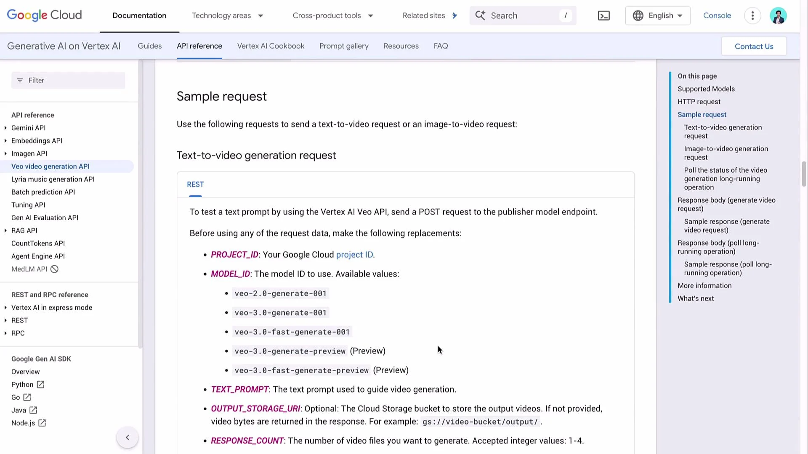Screen dimensions: 808x454
Task: Open the Vertex AI Cookbook tab
Action: [271, 46]
